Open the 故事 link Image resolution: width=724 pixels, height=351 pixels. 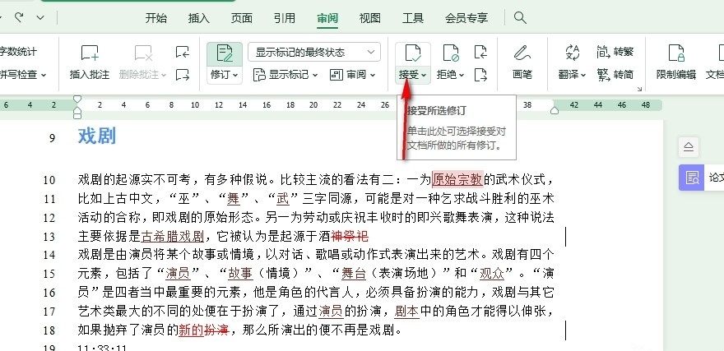[x=240, y=274]
